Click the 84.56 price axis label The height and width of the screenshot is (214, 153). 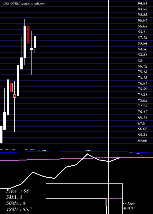click(143, 49)
